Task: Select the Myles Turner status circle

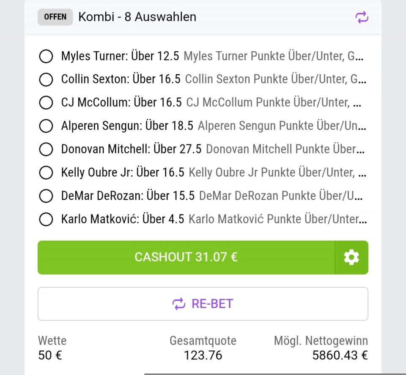Action: click(x=46, y=56)
